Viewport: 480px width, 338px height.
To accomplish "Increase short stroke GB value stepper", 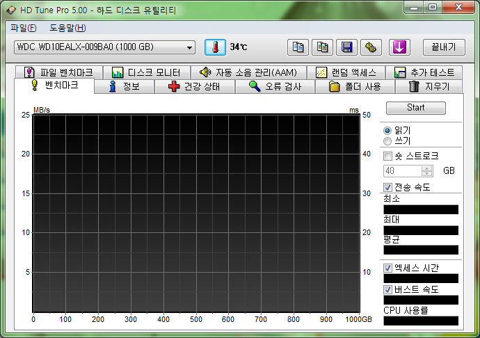I will (x=426, y=168).
